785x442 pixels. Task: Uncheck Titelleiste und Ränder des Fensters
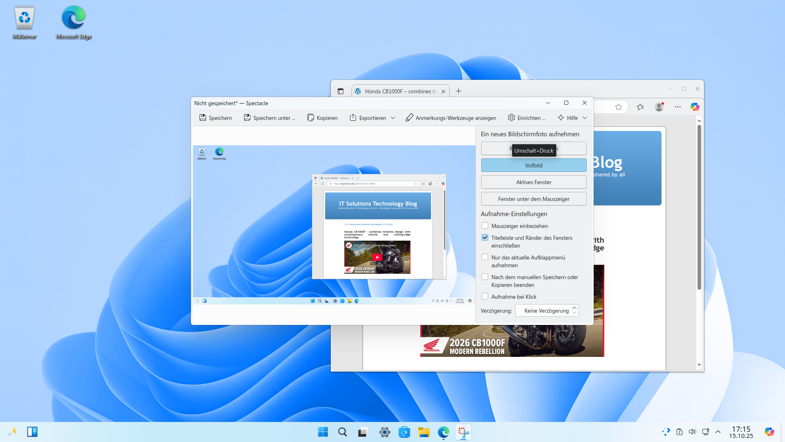point(485,238)
